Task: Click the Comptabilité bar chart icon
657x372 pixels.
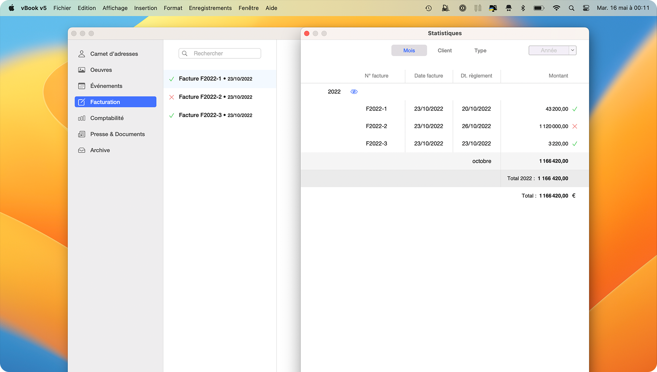Action: coord(82,118)
